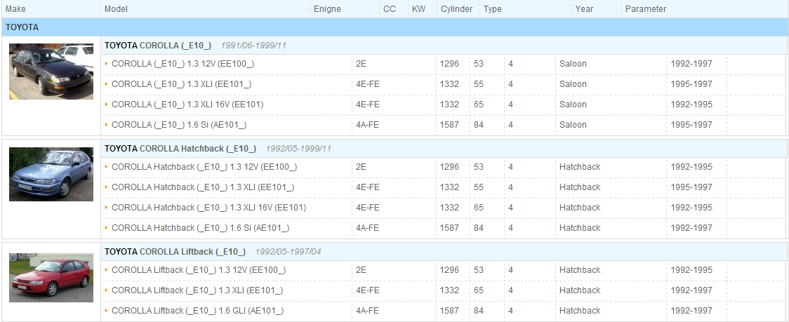Open TOYOTA COROLLA (_E10_) group heading
The width and height of the screenshot is (789, 322).
click(158, 46)
